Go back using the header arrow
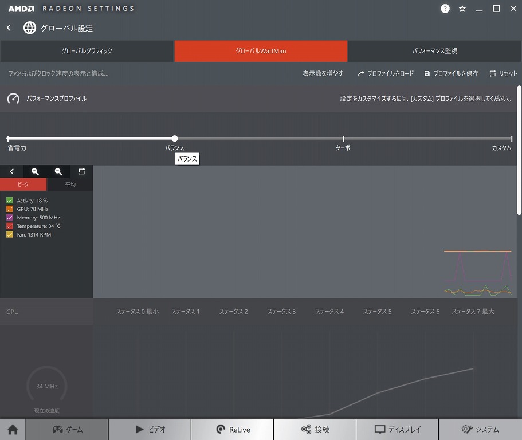This screenshot has width=522, height=440. 9,27
